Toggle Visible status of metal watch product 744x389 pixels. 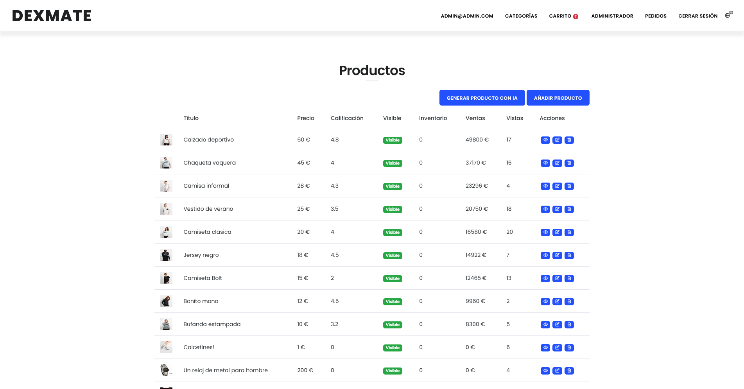pos(393,371)
